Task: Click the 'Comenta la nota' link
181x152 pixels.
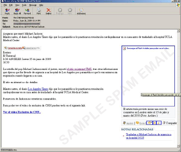Action: pyautogui.click(x=15, y=48)
